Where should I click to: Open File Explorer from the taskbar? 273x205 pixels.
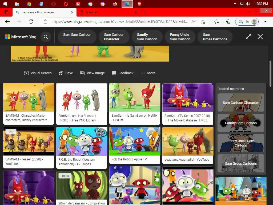[x=17, y=4]
